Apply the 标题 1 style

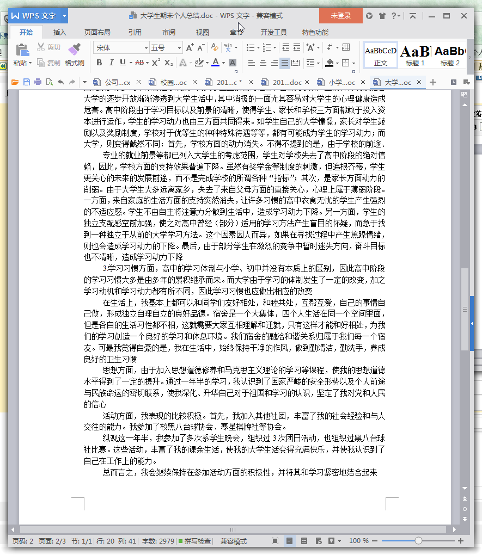415,55
